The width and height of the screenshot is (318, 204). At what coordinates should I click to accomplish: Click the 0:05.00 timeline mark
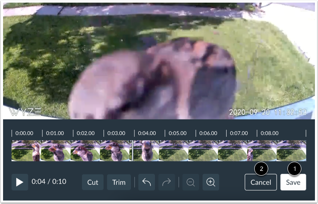pos(178,133)
